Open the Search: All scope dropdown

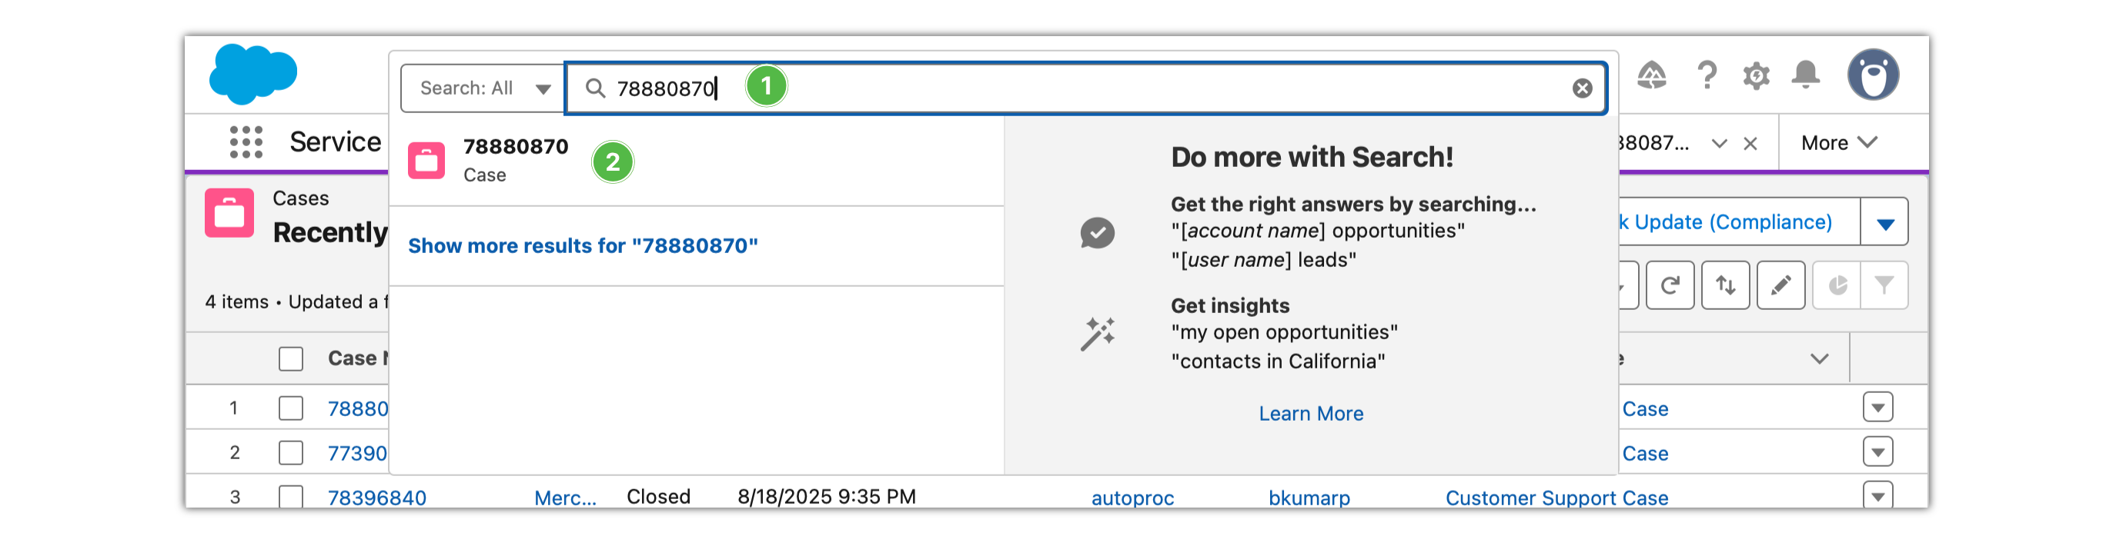click(483, 88)
